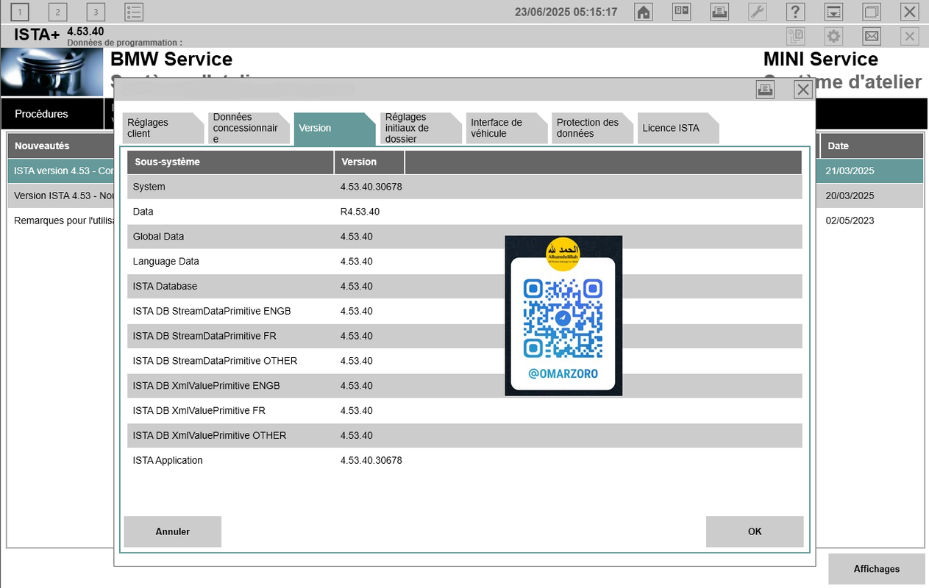Close the version dialog with X
The height and width of the screenshot is (588, 929).
click(x=803, y=90)
